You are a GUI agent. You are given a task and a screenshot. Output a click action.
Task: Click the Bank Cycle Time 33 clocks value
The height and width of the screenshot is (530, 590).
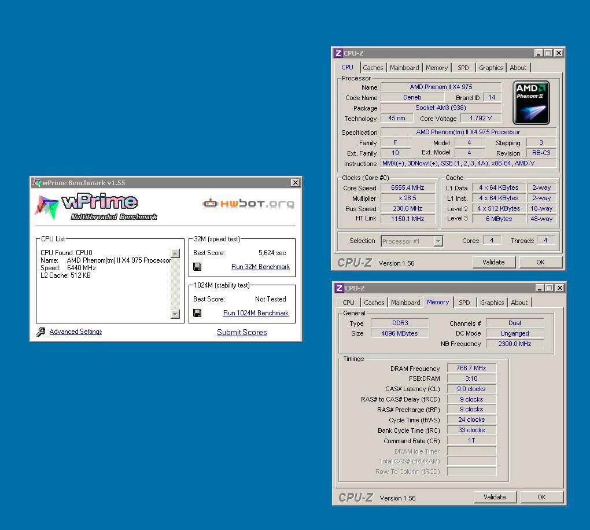pos(471,430)
